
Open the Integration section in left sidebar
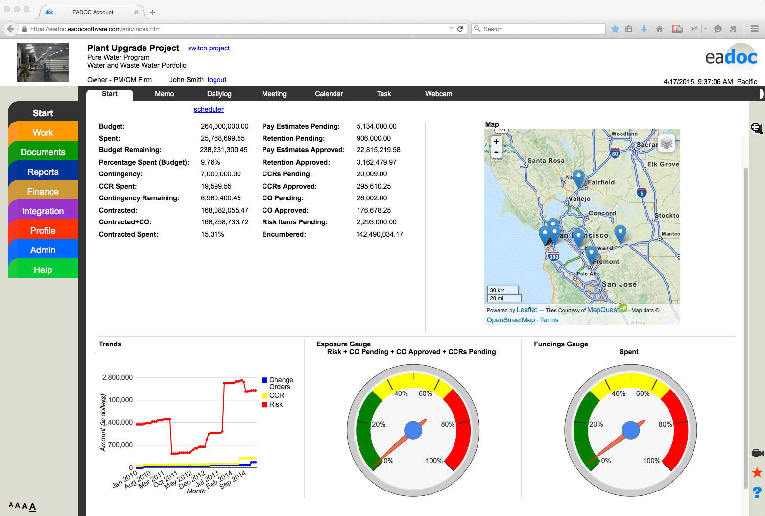pos(43,211)
